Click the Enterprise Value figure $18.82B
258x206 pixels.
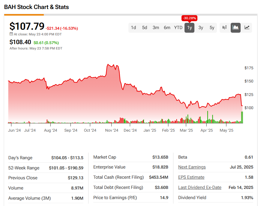[160, 167]
